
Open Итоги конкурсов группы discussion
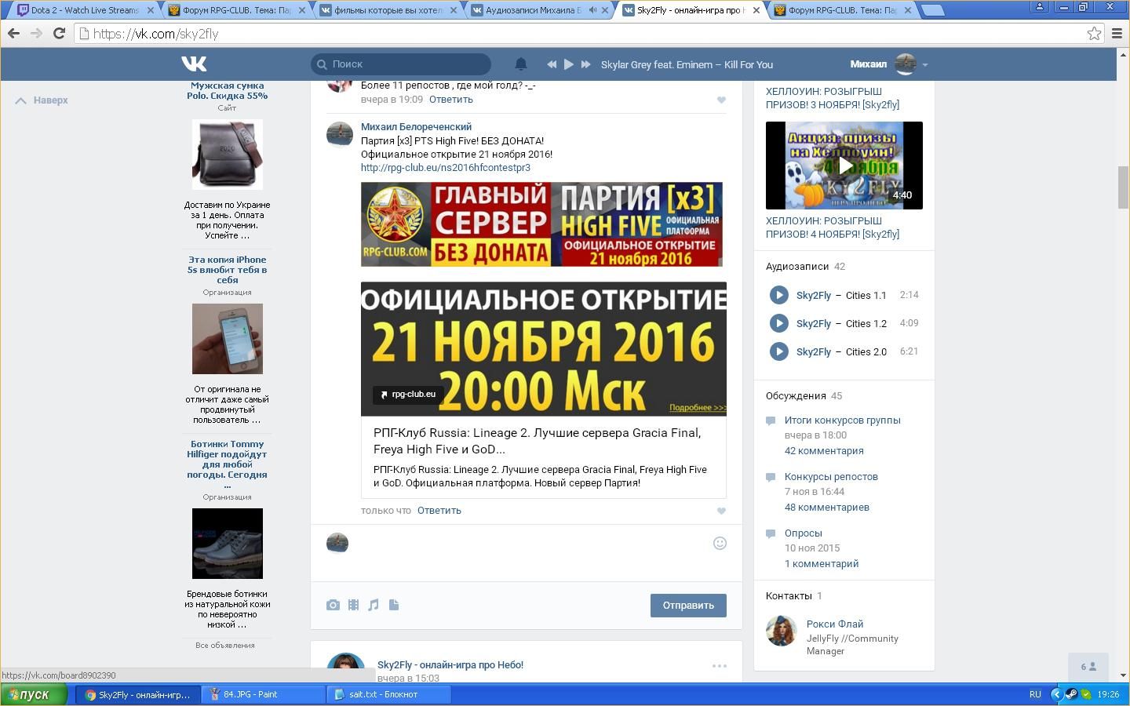(x=843, y=420)
